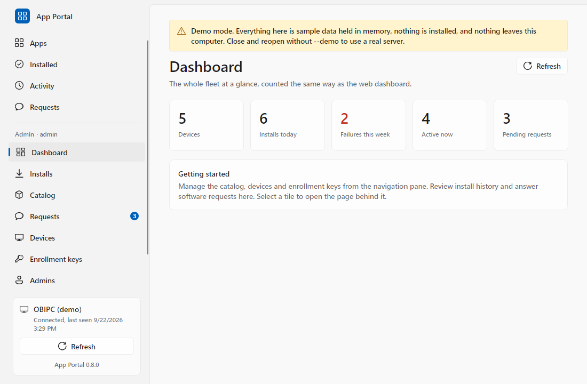Click the Catalog box icon
This screenshot has width=587, height=384.
point(19,195)
